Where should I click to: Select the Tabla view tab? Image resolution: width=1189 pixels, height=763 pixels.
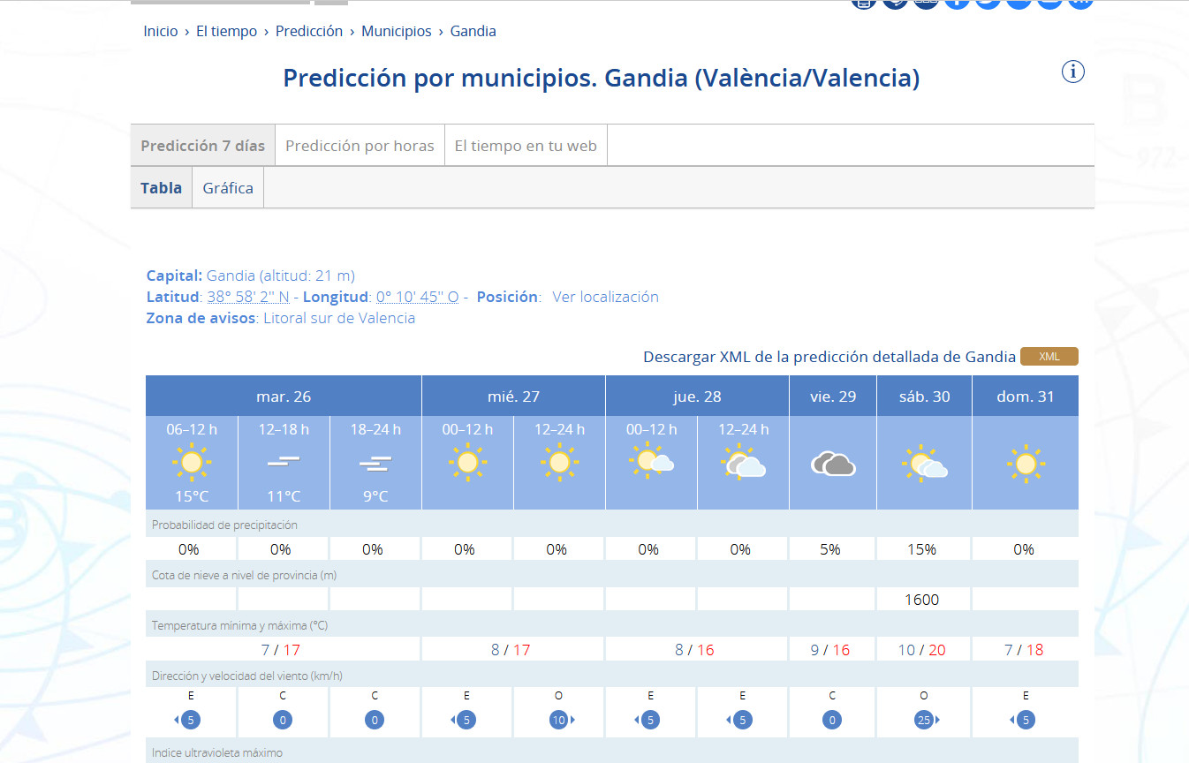pos(161,187)
